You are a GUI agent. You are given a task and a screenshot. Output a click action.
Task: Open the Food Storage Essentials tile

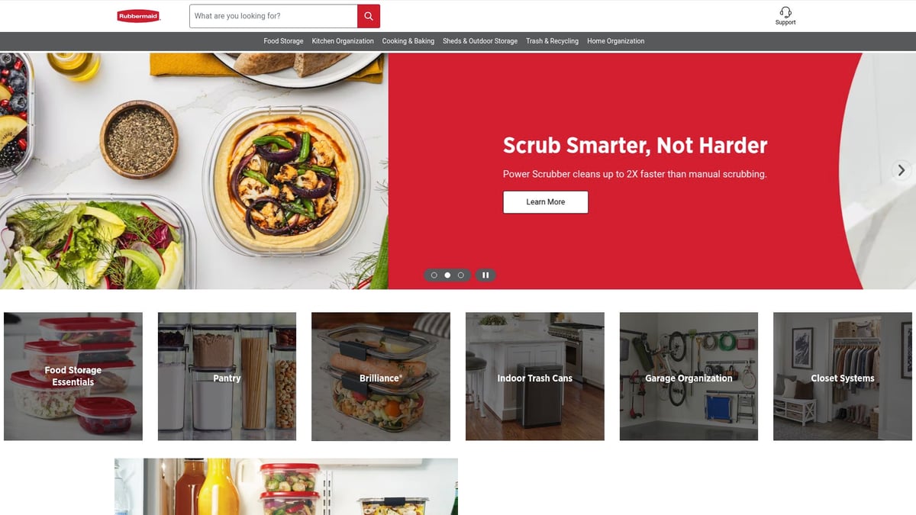pyautogui.click(x=73, y=376)
